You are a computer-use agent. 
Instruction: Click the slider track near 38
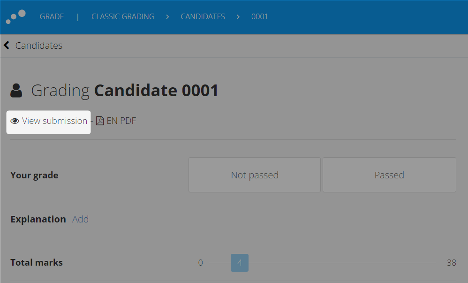click(430, 263)
